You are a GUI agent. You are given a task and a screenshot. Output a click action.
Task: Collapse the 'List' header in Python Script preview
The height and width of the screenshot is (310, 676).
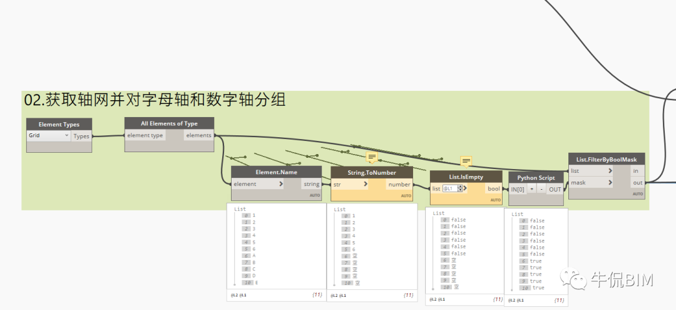[x=517, y=214]
